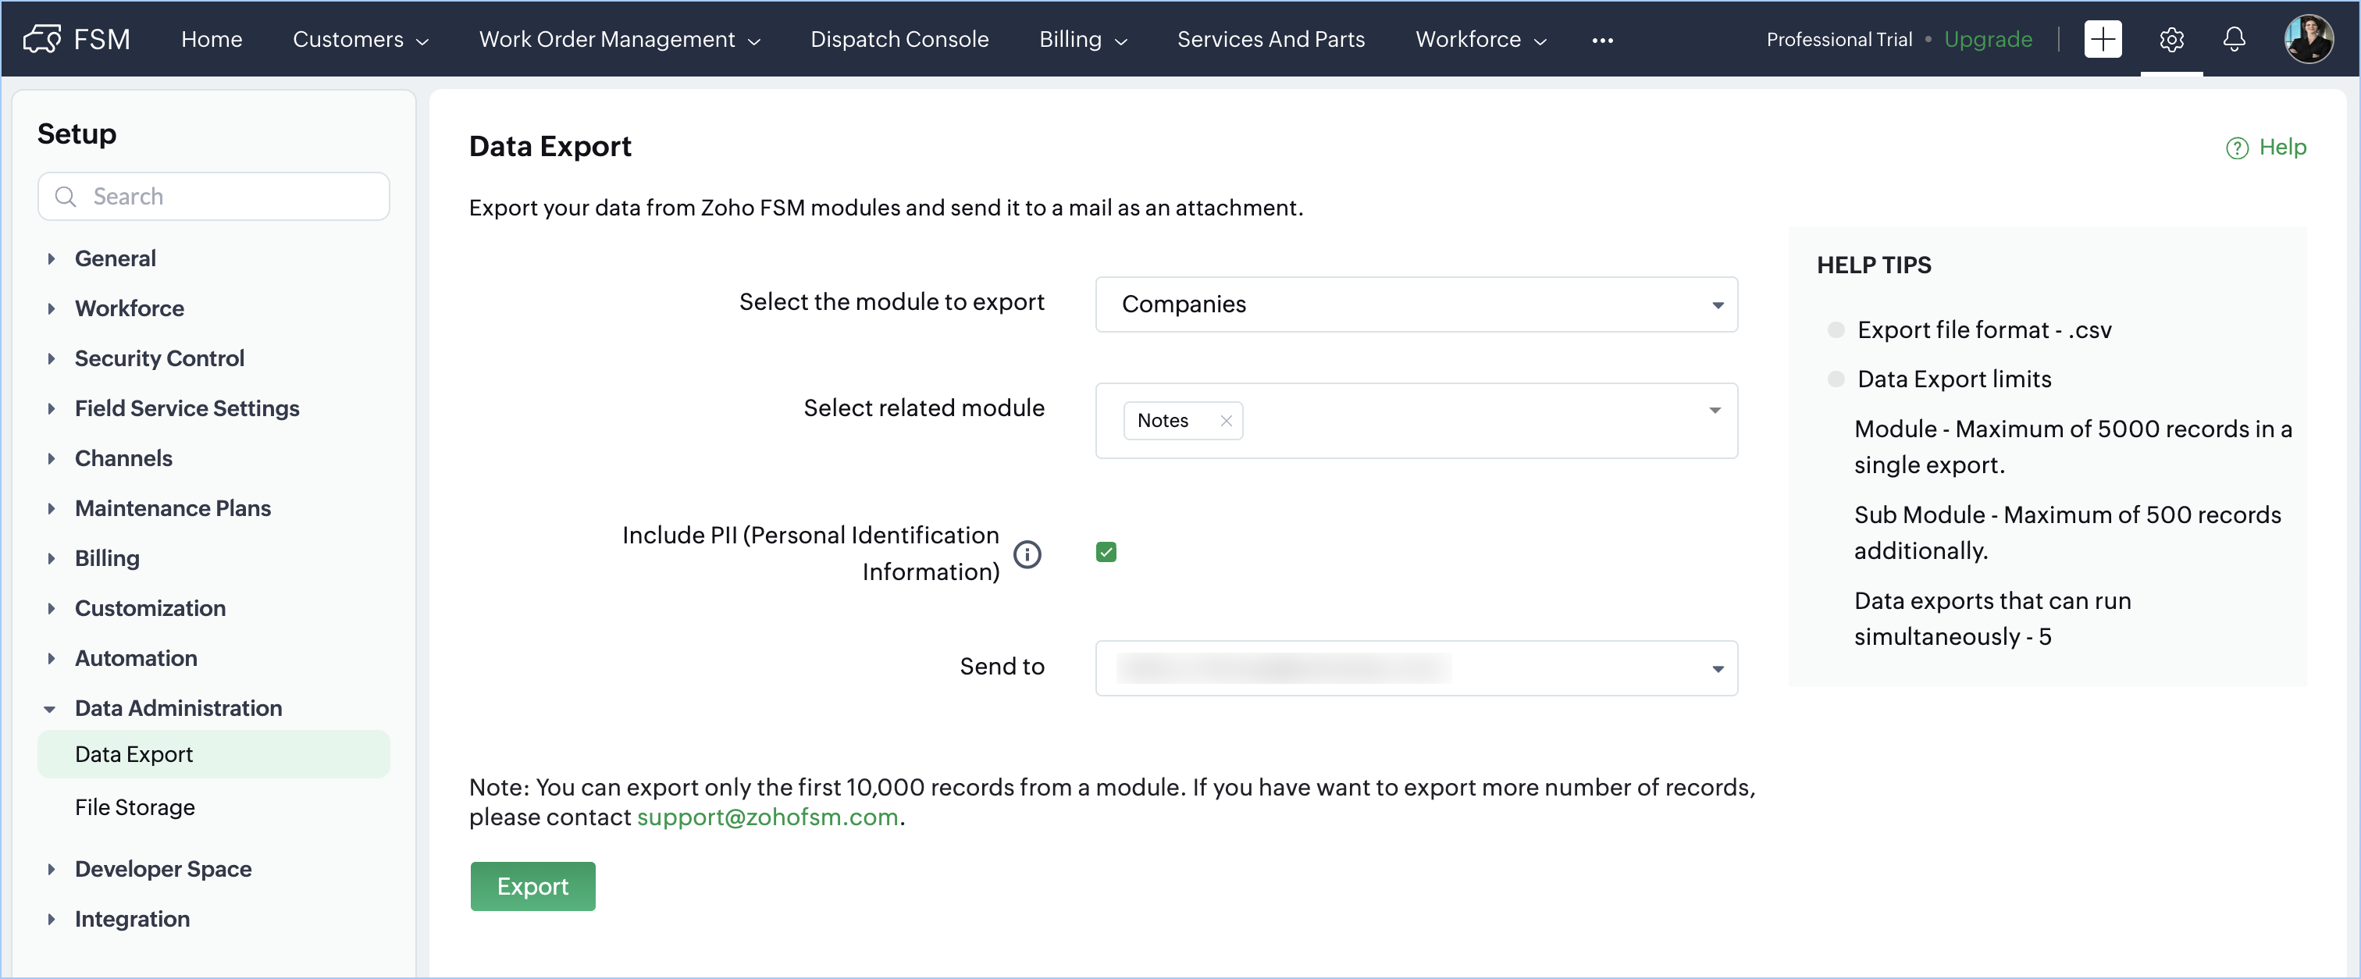Screen dimensions: 2361x979
Task: Click the FSM logo icon
Action: pyautogui.click(x=42, y=39)
